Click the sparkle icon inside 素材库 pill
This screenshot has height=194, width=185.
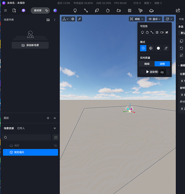[46, 10]
